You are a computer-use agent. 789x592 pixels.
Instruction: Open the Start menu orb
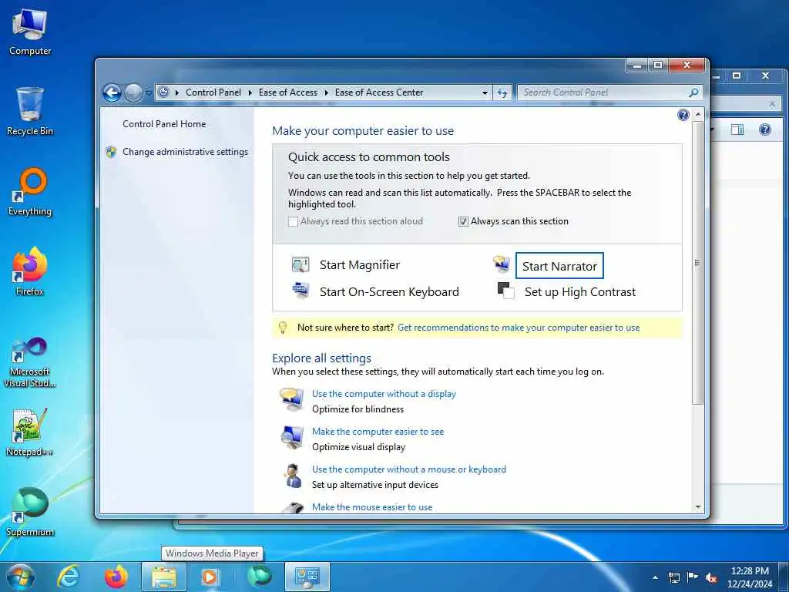pyautogui.click(x=21, y=577)
